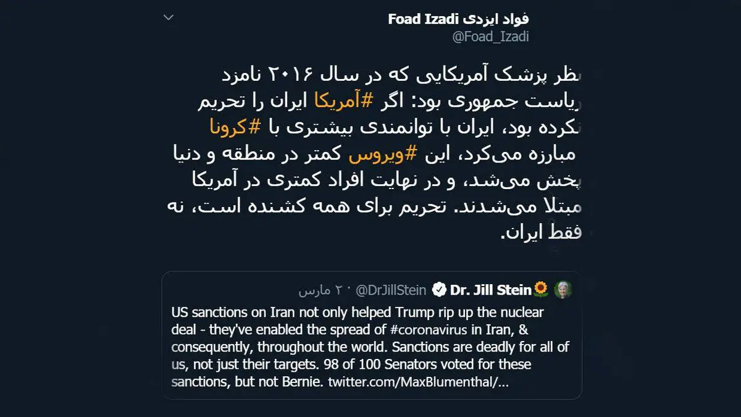Click Dr. Jill Stein's profile avatar
This screenshot has height=417, width=741.
(x=563, y=289)
